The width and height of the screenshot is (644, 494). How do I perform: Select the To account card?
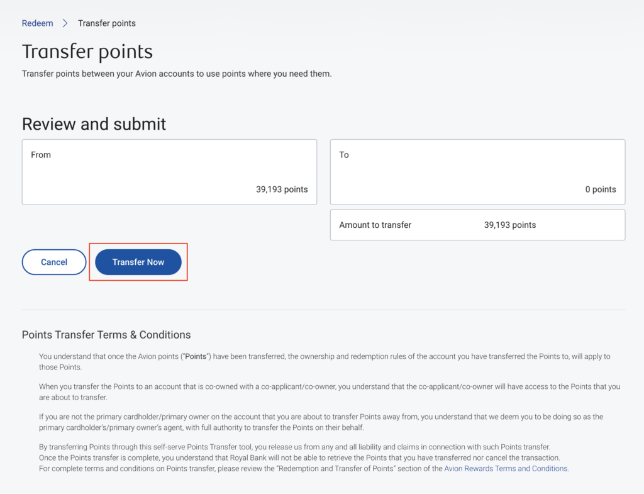pyautogui.click(x=477, y=171)
